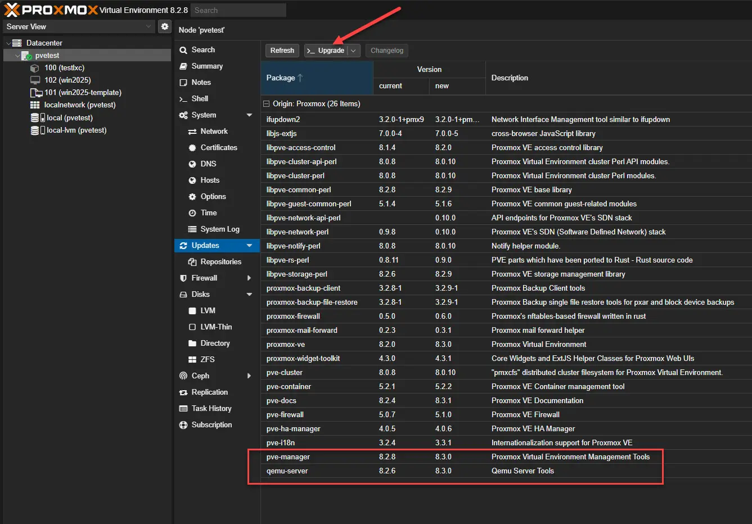Click the Proxmox logo in header
752x524 pixels.
click(51, 10)
